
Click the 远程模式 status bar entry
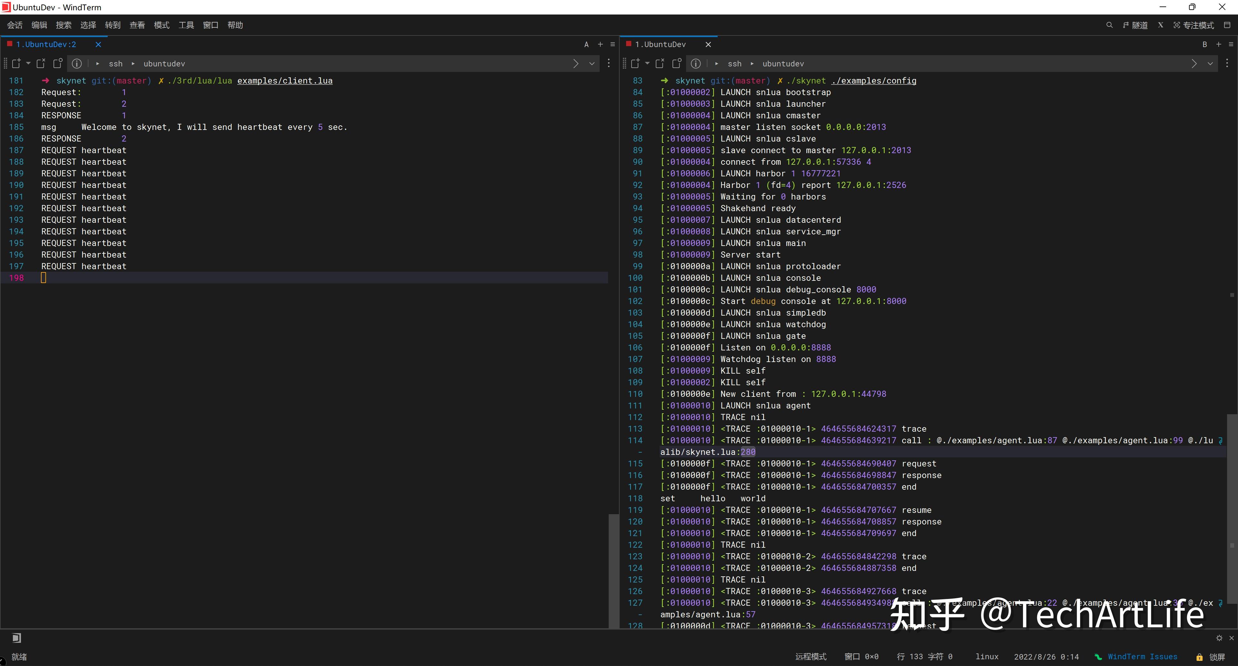click(811, 656)
